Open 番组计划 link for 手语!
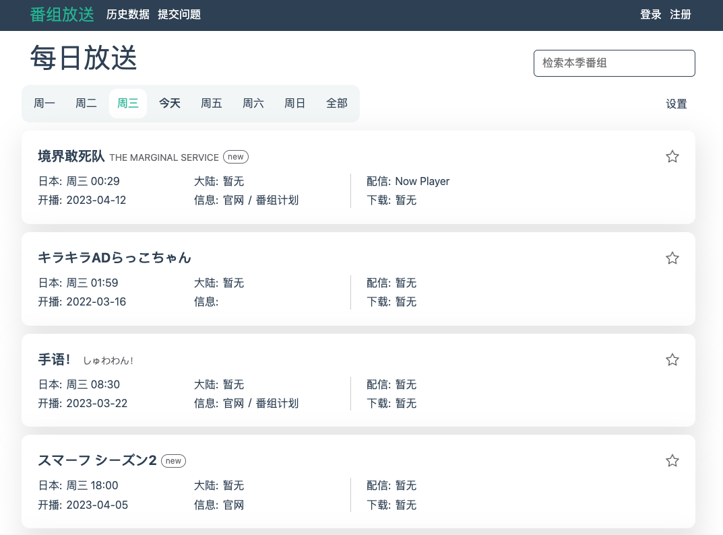This screenshot has height=535, width=723. pyautogui.click(x=277, y=403)
